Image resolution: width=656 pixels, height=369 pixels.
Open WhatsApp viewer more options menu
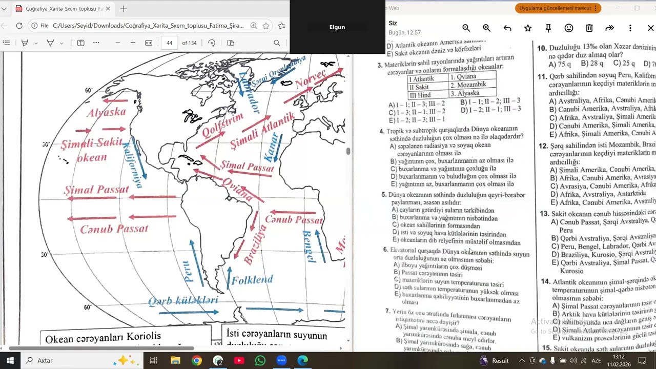630,28
